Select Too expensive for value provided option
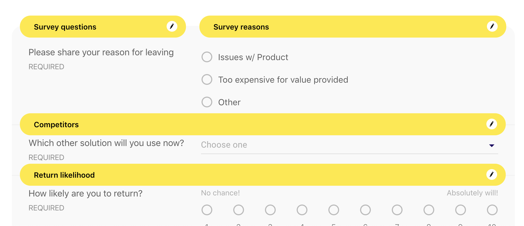This screenshot has height=226, width=524. click(x=207, y=79)
